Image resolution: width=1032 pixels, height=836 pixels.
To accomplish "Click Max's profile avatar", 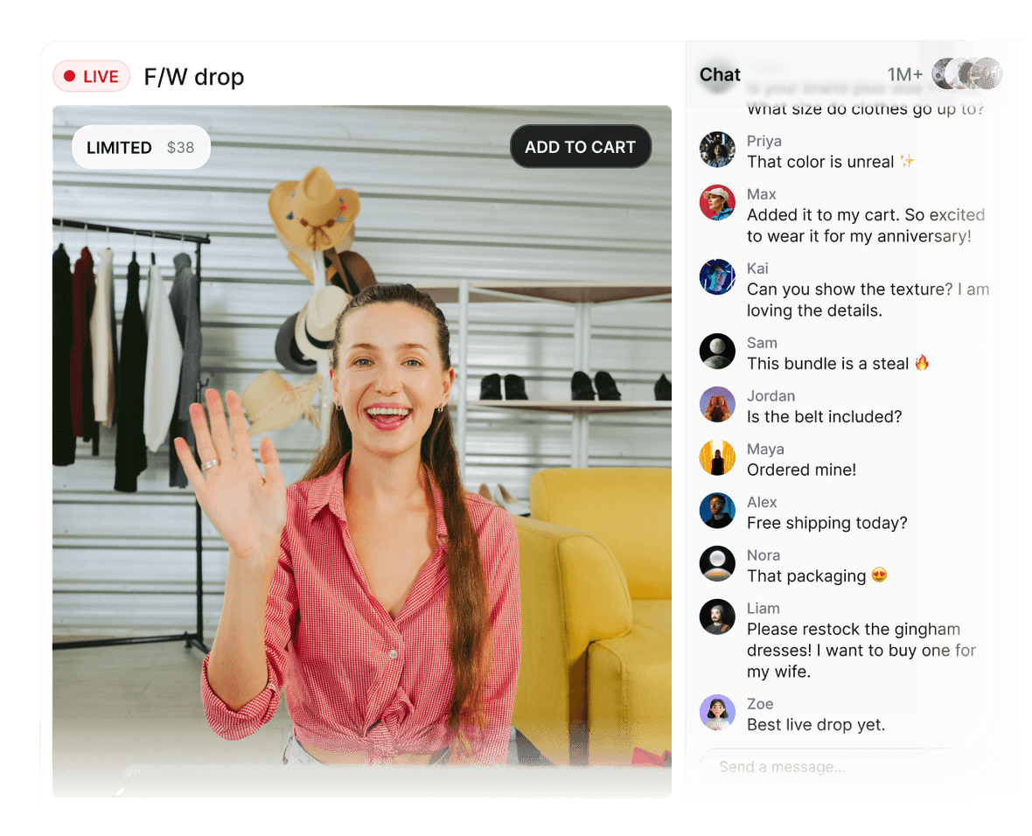I will (717, 203).
